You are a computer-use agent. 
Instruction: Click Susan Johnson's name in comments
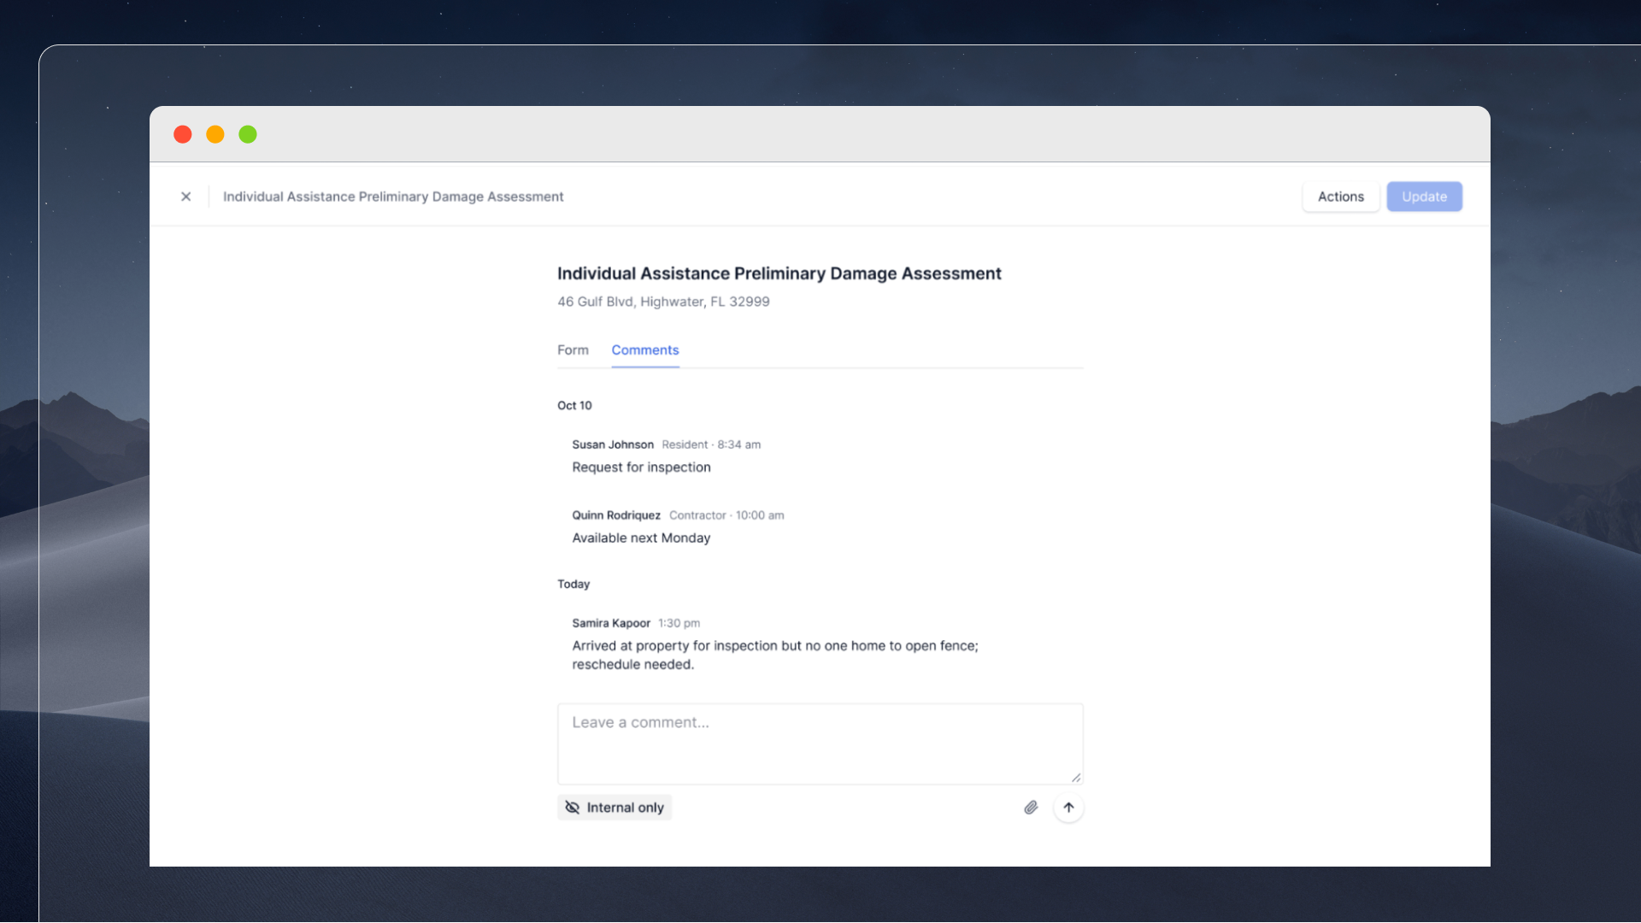(x=612, y=444)
